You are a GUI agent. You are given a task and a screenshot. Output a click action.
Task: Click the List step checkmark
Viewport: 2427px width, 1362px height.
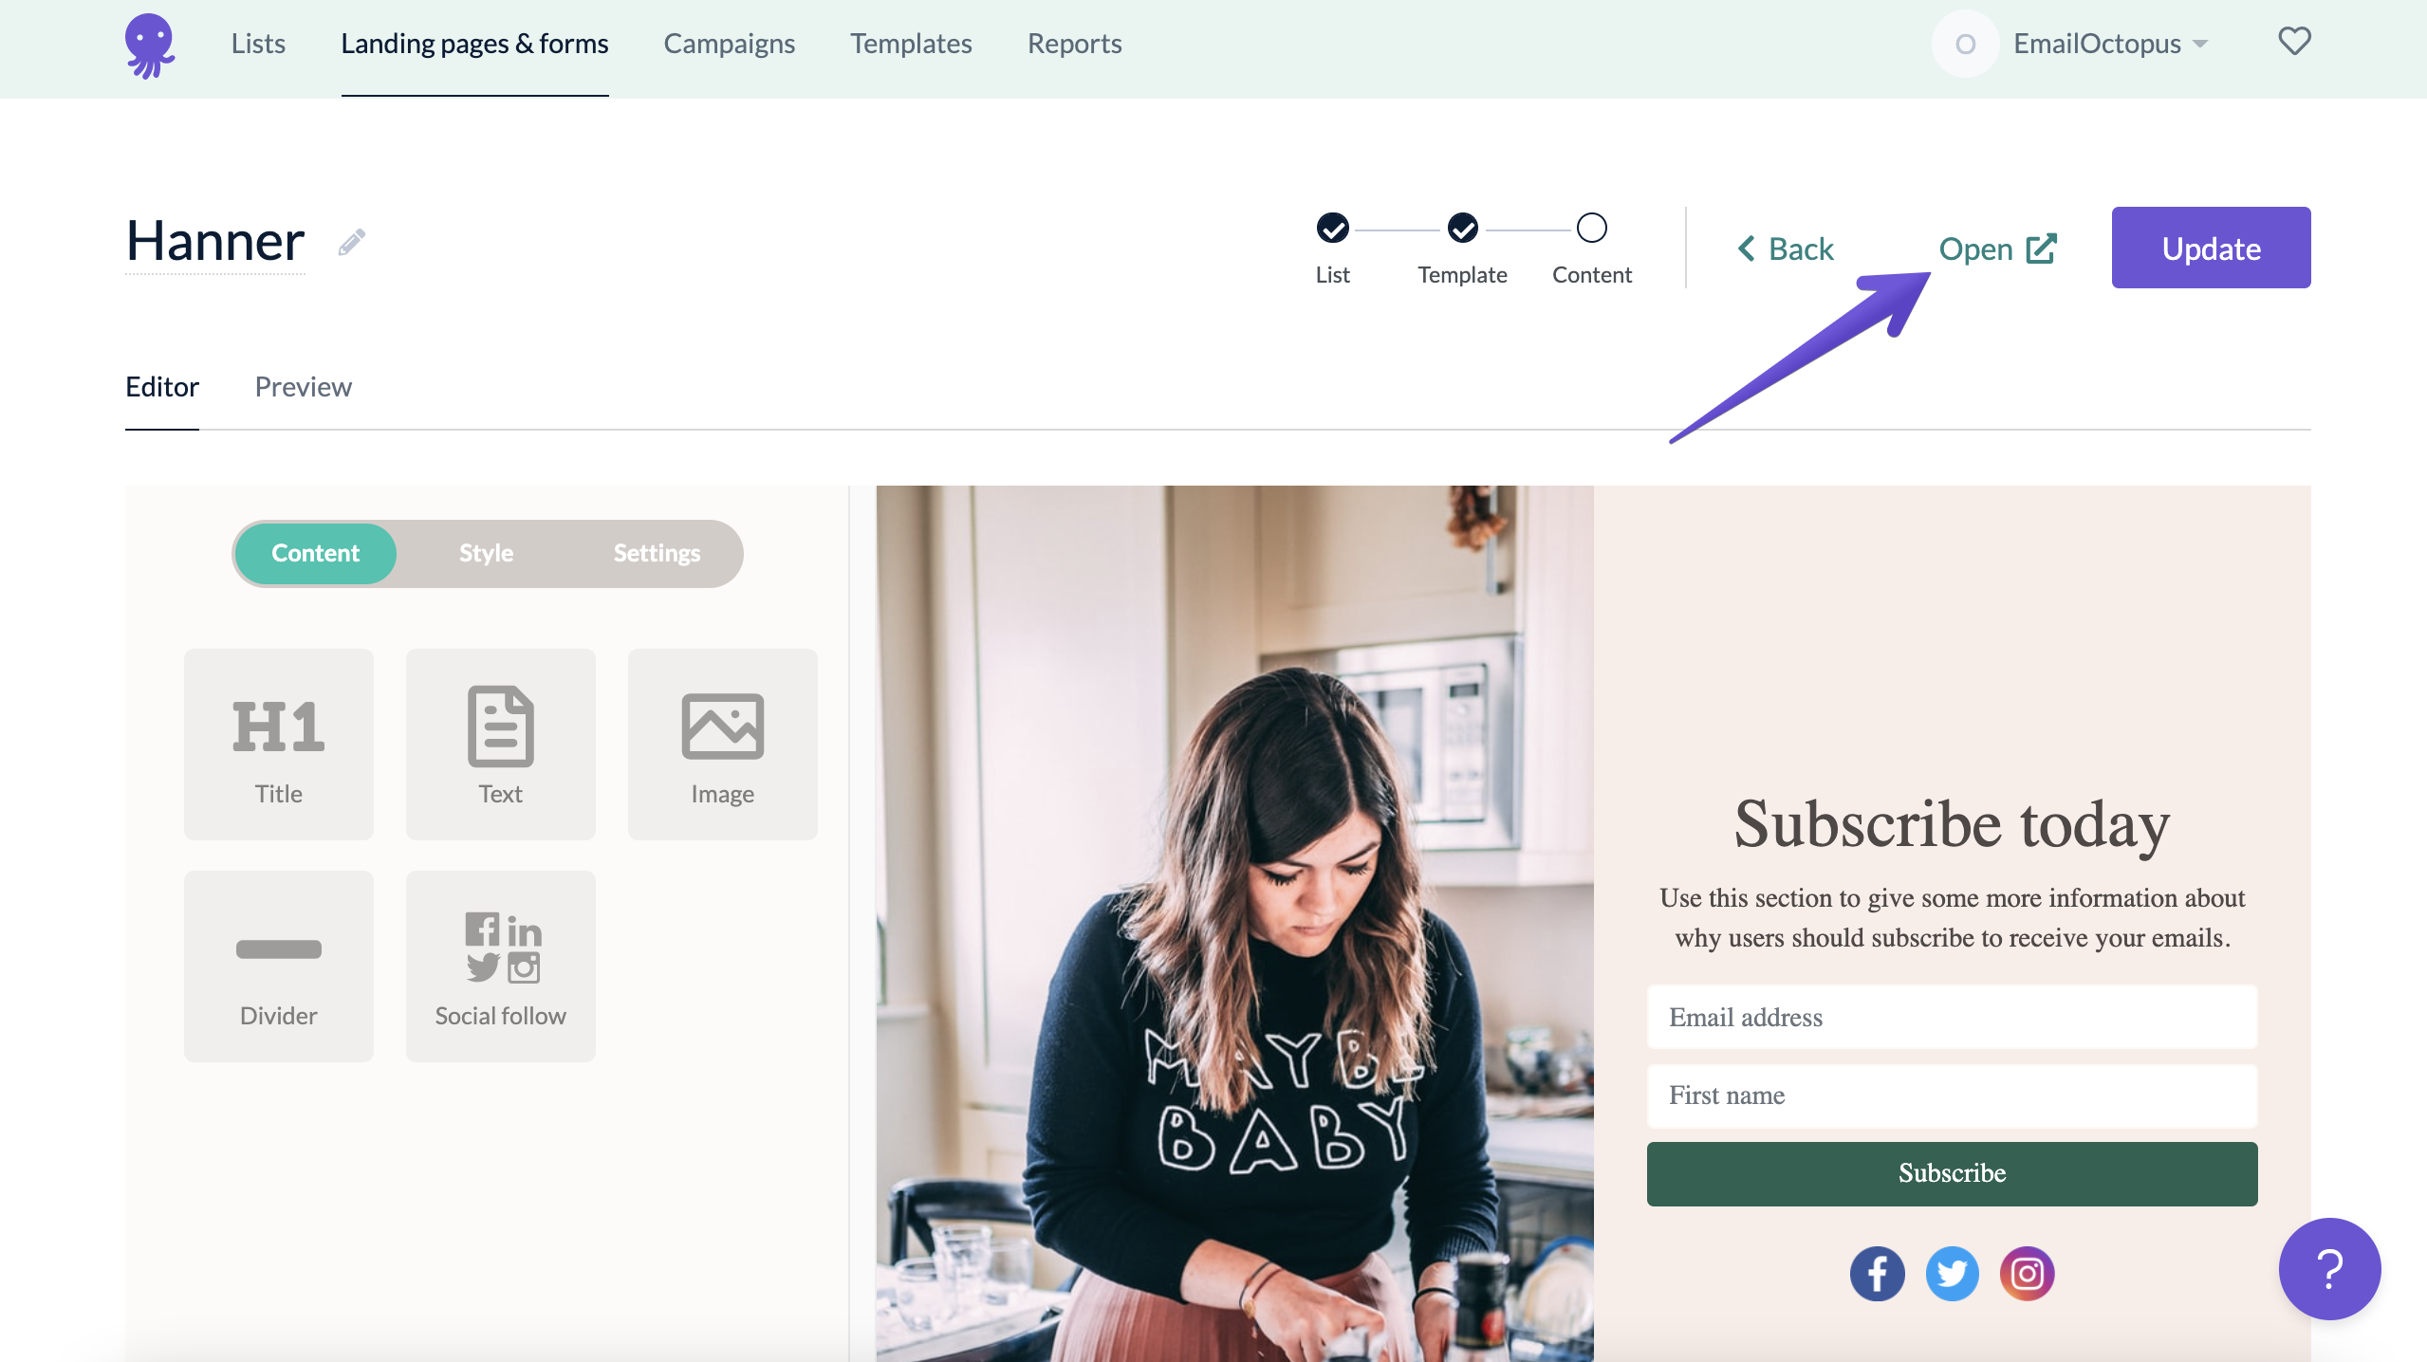point(1332,228)
